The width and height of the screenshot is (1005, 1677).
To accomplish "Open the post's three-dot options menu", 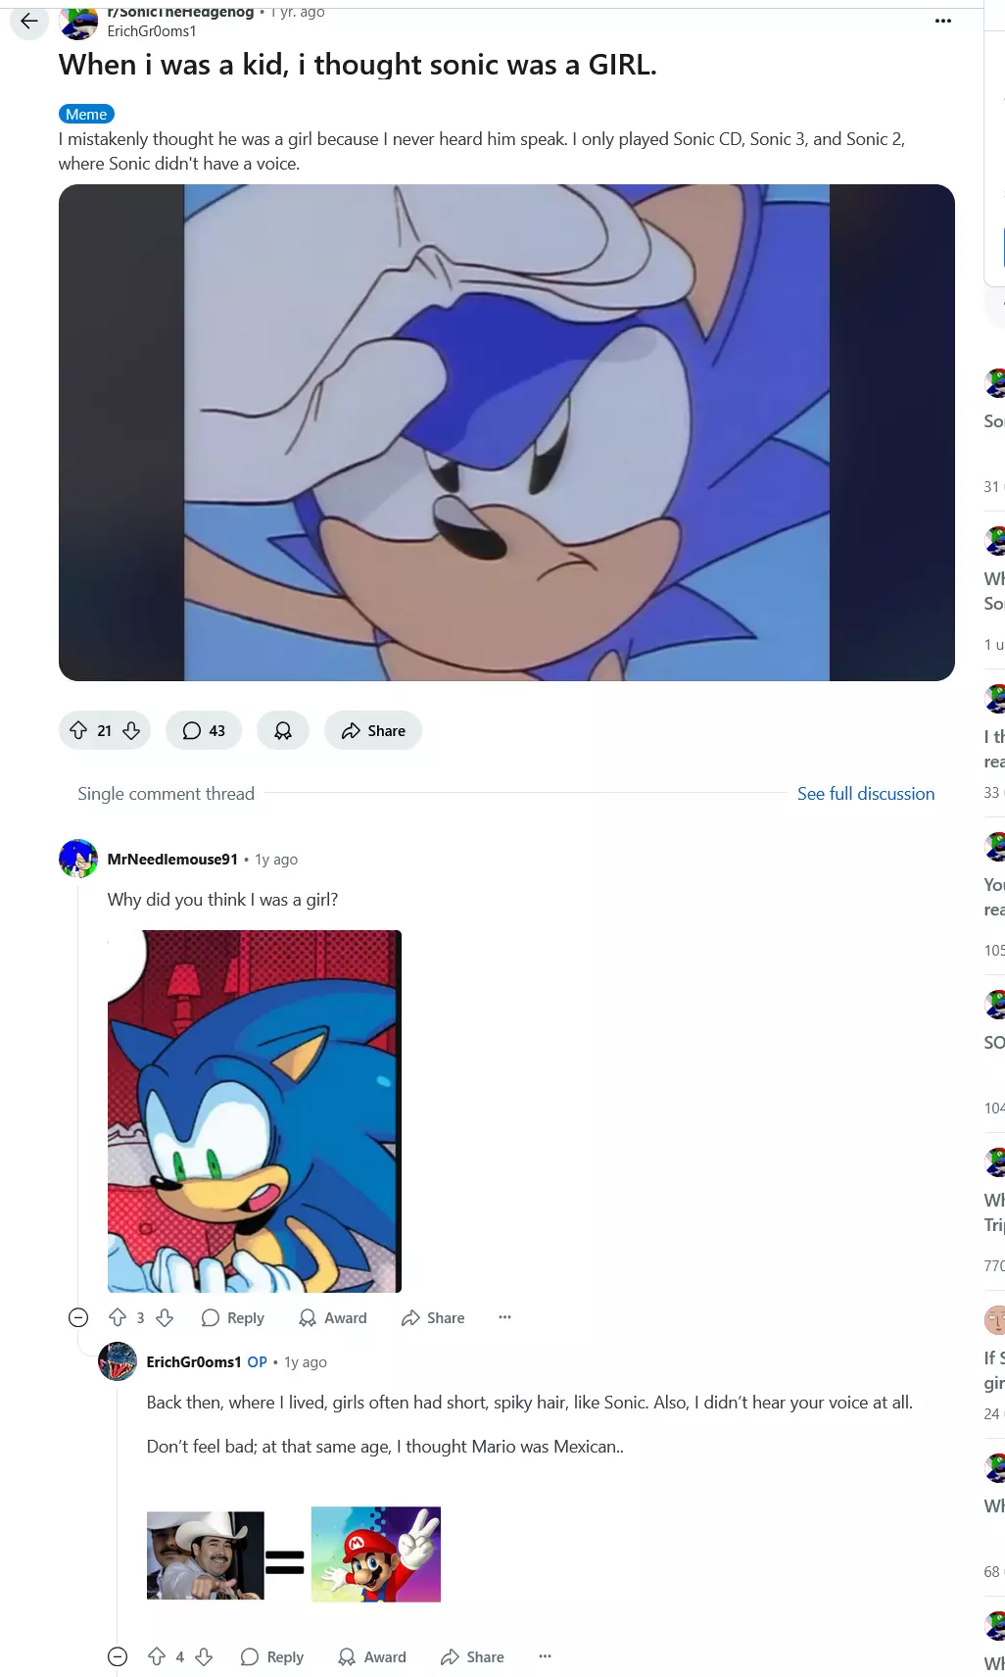I will click(943, 21).
